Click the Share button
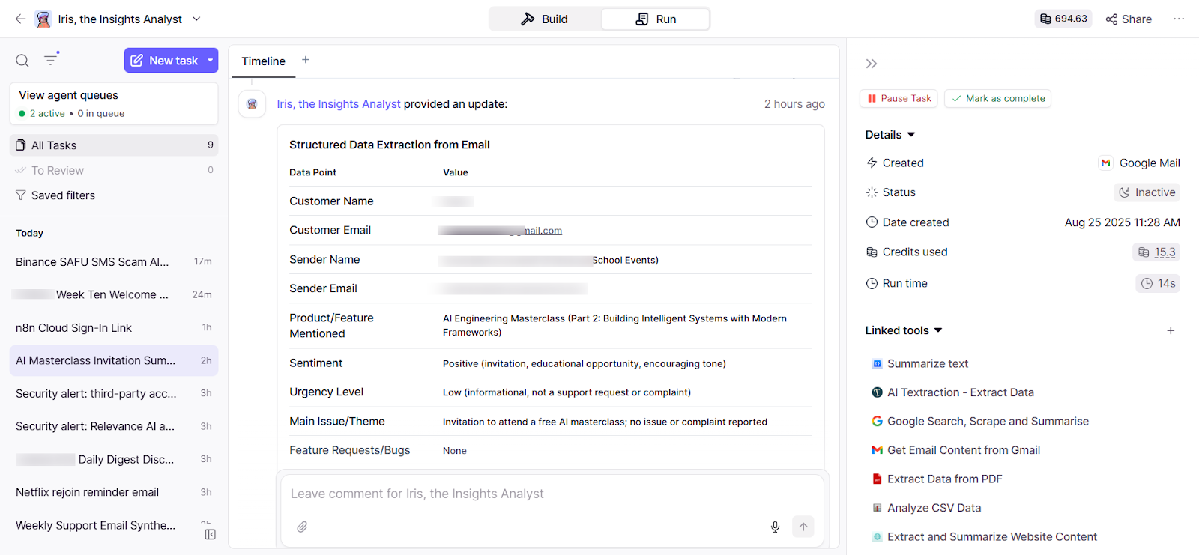Screen dimensions: 1199x555 click(x=1129, y=19)
